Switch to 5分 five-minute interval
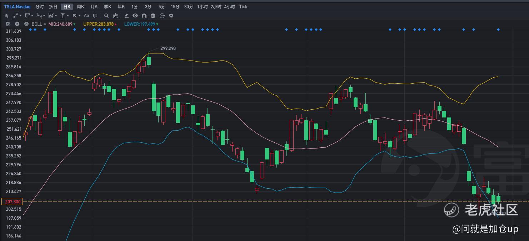 pyautogui.click(x=162, y=7)
